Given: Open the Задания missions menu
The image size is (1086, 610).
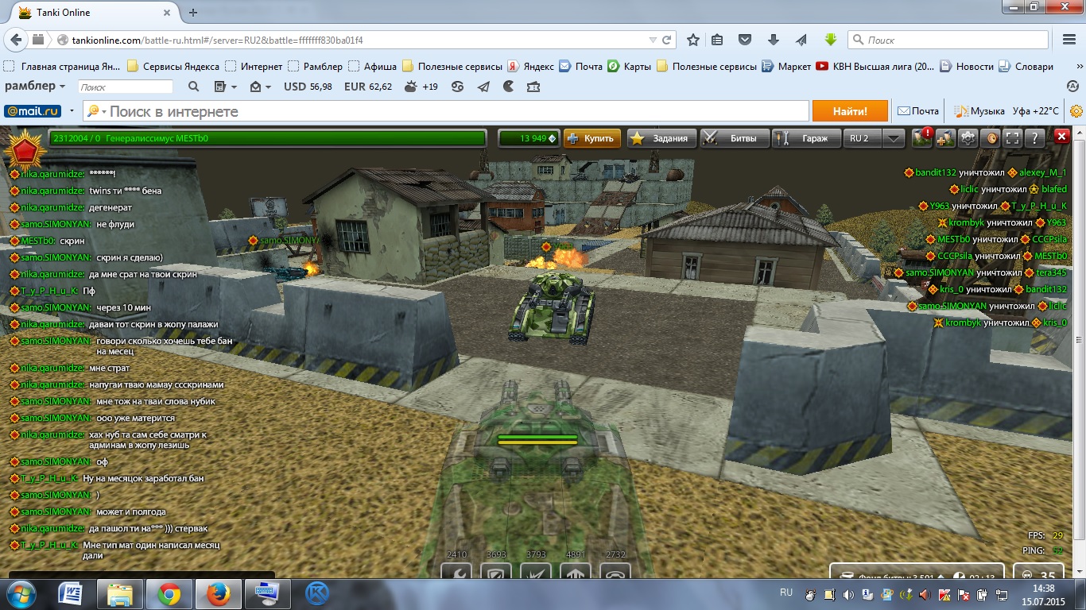Looking at the screenshot, I should click(661, 138).
